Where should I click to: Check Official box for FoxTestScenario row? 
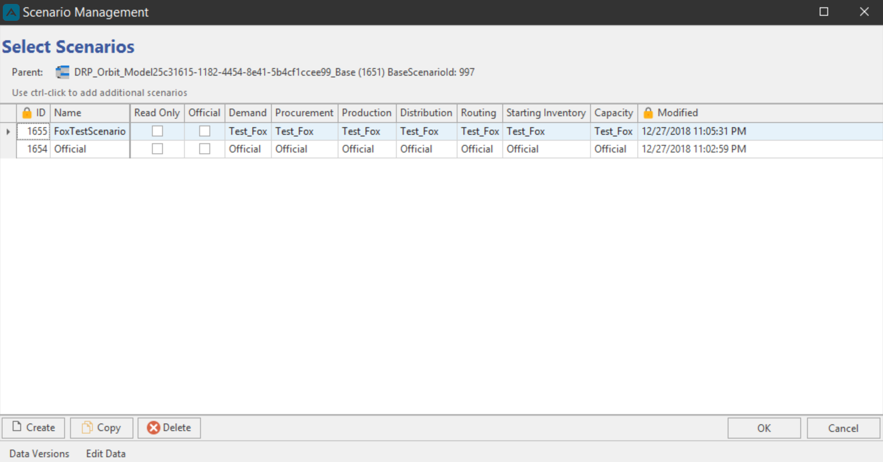click(x=205, y=131)
